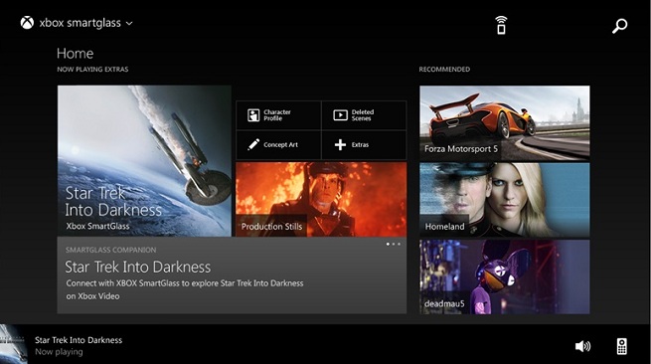The height and width of the screenshot is (364, 651).
Task: Open the remote control icon in bottom bar
Action: coord(621,346)
